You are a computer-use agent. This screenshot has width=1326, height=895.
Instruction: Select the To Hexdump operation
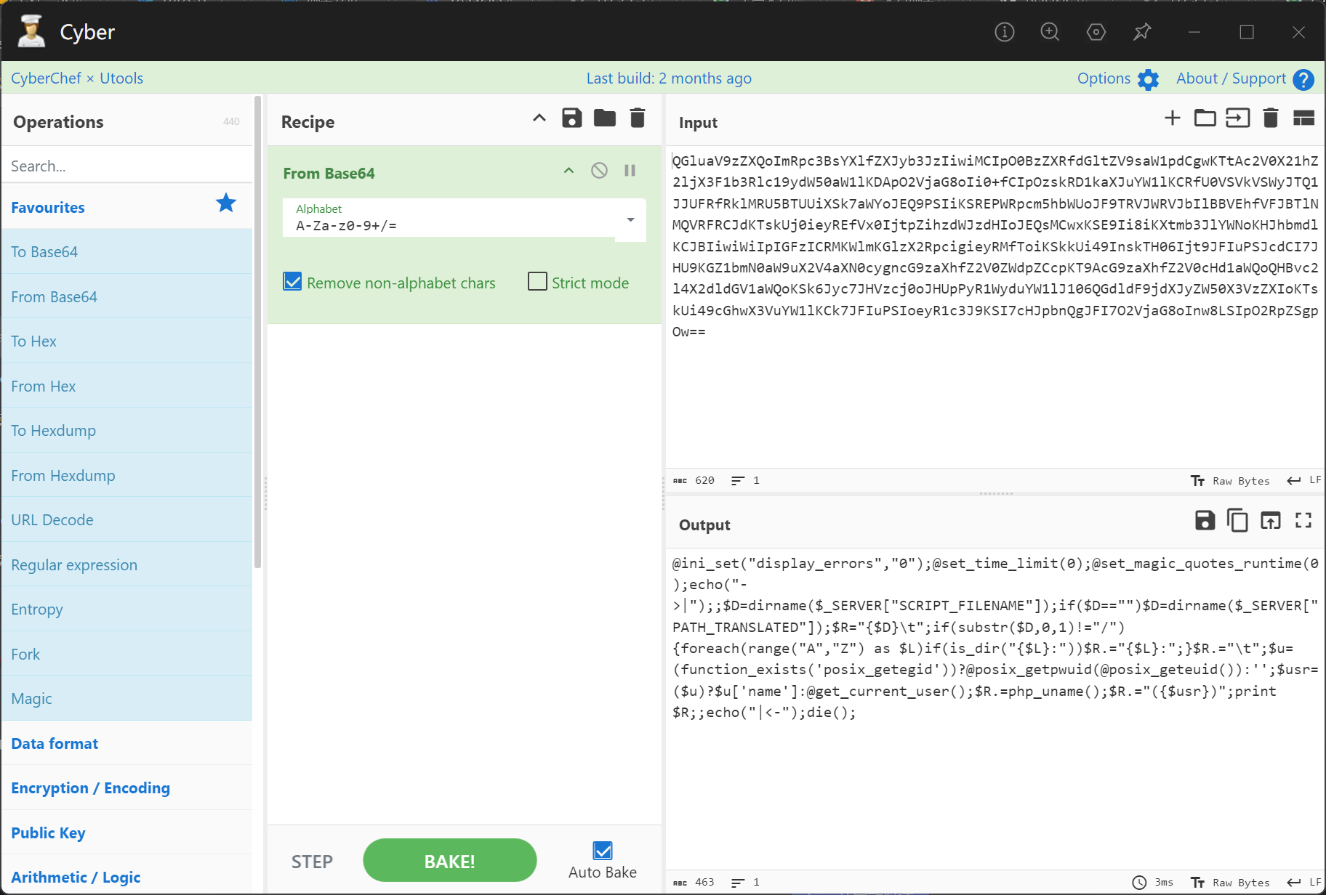(127, 430)
